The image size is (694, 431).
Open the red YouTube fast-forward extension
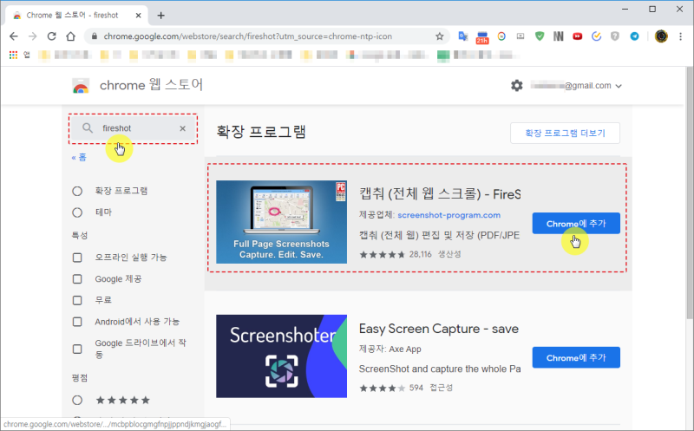click(x=577, y=36)
